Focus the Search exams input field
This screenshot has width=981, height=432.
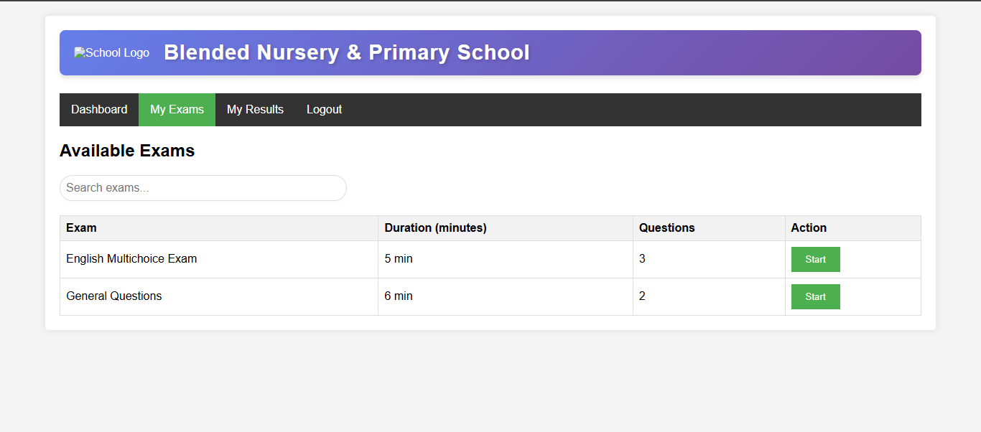coord(203,188)
